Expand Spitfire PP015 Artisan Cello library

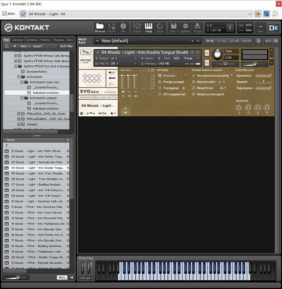click(x=16, y=56)
